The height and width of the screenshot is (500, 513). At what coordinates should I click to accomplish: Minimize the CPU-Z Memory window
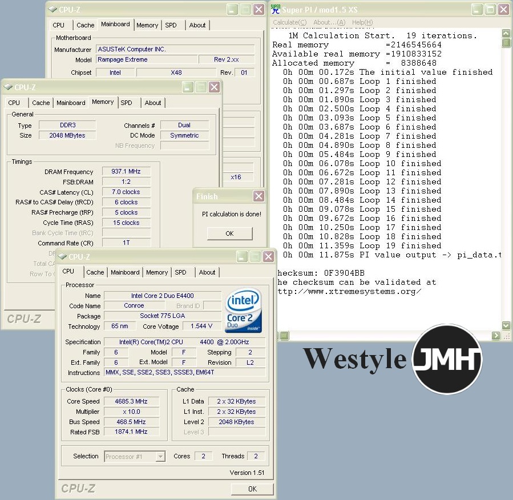[188, 87]
